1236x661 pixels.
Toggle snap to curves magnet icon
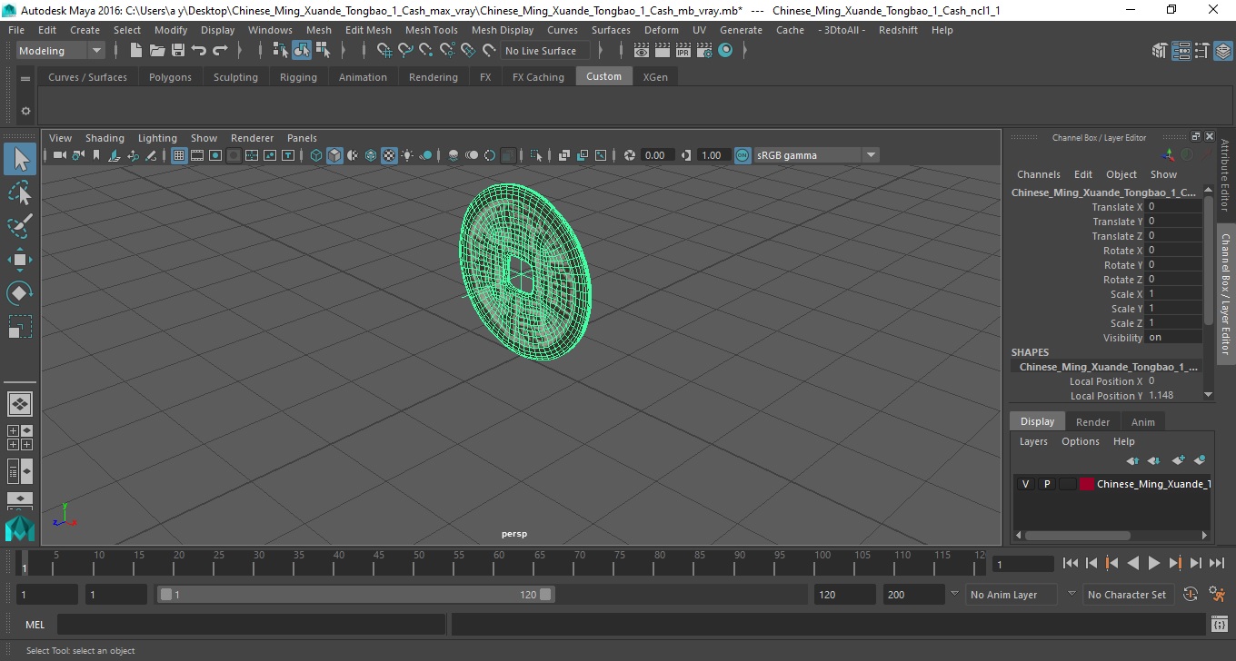coord(406,51)
